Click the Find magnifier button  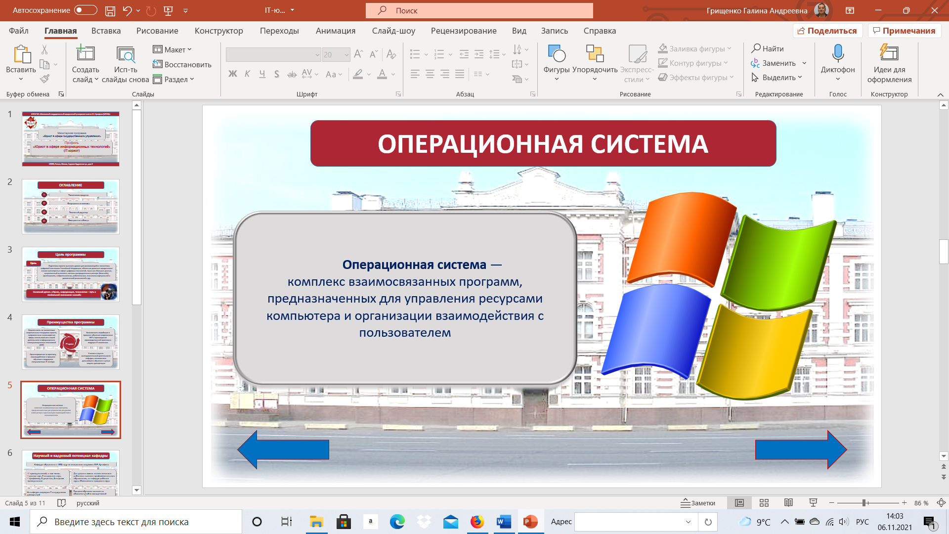[768, 48]
